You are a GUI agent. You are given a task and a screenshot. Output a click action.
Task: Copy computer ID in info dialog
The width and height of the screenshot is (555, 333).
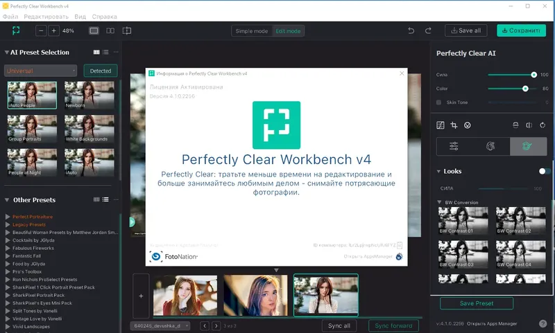tap(400, 245)
